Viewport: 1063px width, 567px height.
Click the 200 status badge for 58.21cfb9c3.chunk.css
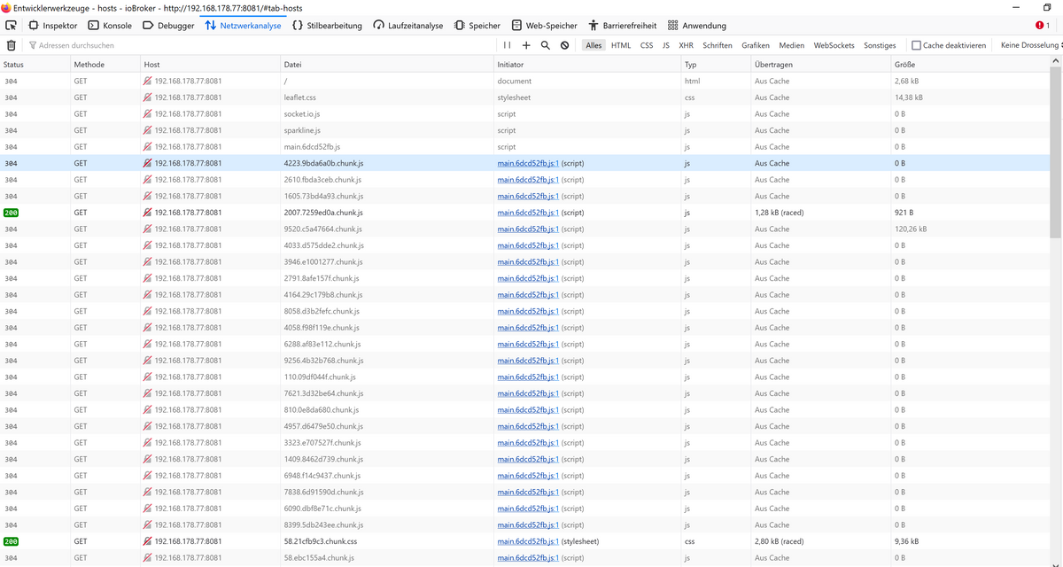click(x=12, y=541)
